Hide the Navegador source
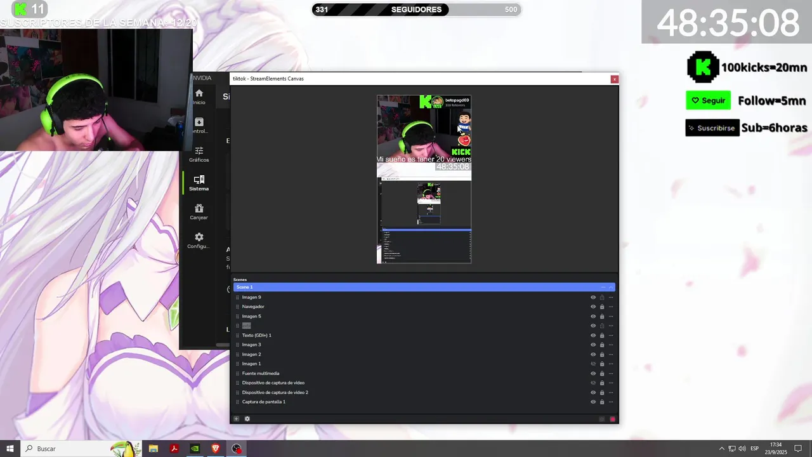 pyautogui.click(x=593, y=307)
